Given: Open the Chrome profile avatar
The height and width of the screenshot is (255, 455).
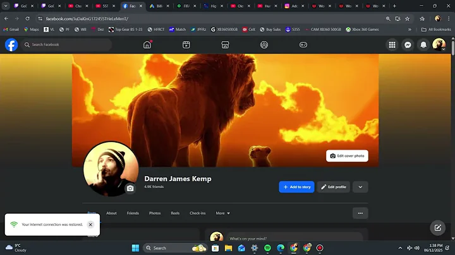Looking at the screenshot, I should coord(438,18).
